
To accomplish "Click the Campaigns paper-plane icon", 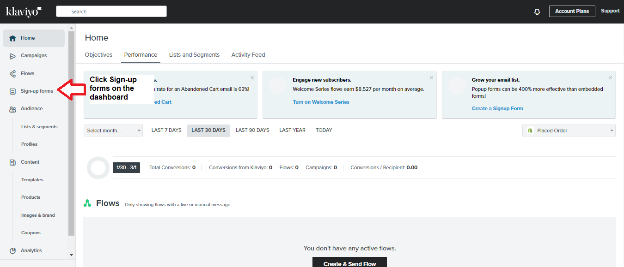I will tap(12, 56).
